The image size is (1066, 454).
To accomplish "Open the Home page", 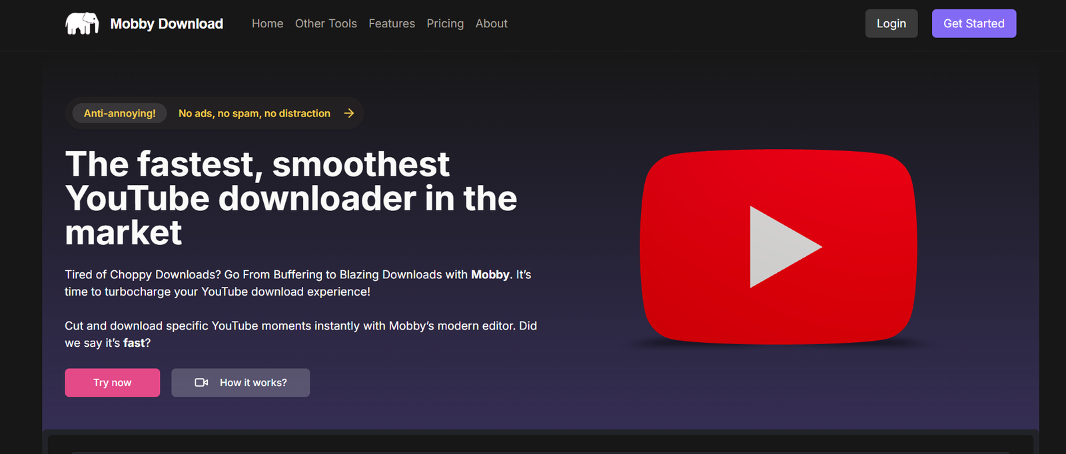I will (x=267, y=24).
